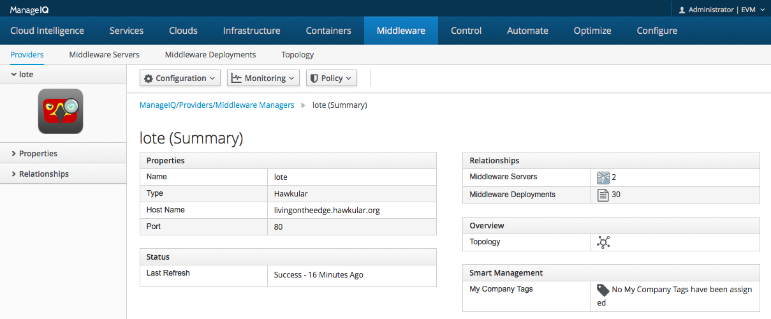Click the My Company Tags tag icon
The width and height of the screenshot is (771, 319).
(x=603, y=290)
